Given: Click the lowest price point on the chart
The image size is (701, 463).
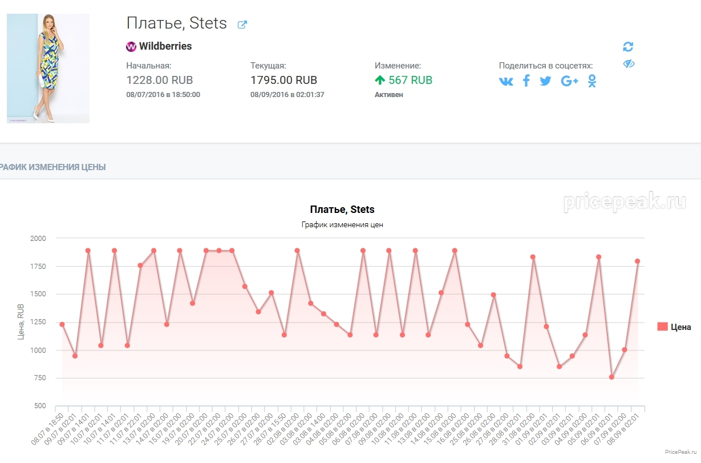Looking at the screenshot, I should pyautogui.click(x=611, y=377).
